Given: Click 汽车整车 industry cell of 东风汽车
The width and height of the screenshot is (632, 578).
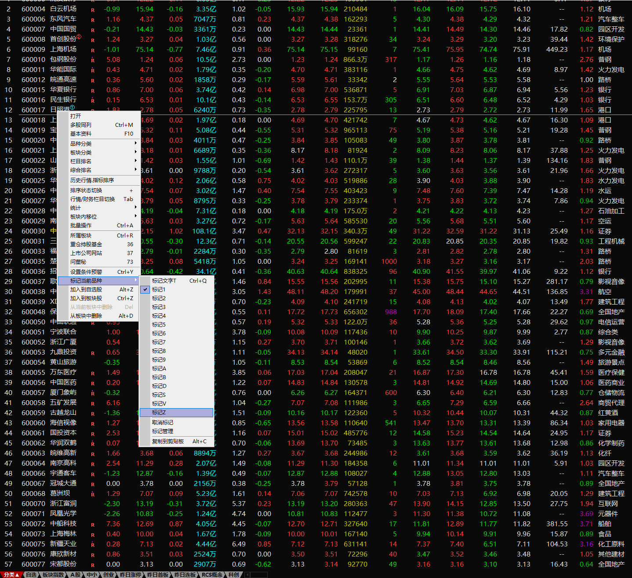Looking at the screenshot, I should tap(611, 19).
